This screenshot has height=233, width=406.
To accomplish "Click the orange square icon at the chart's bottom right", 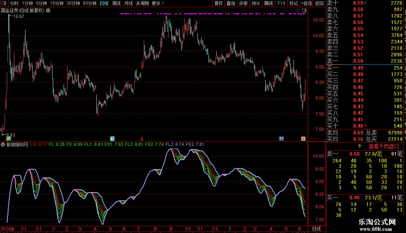I will (x=303, y=139).
